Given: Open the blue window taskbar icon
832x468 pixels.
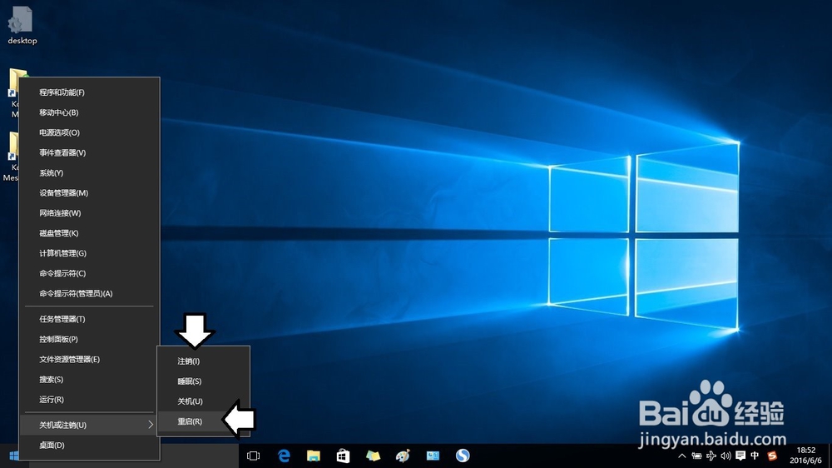Looking at the screenshot, I should [433, 456].
